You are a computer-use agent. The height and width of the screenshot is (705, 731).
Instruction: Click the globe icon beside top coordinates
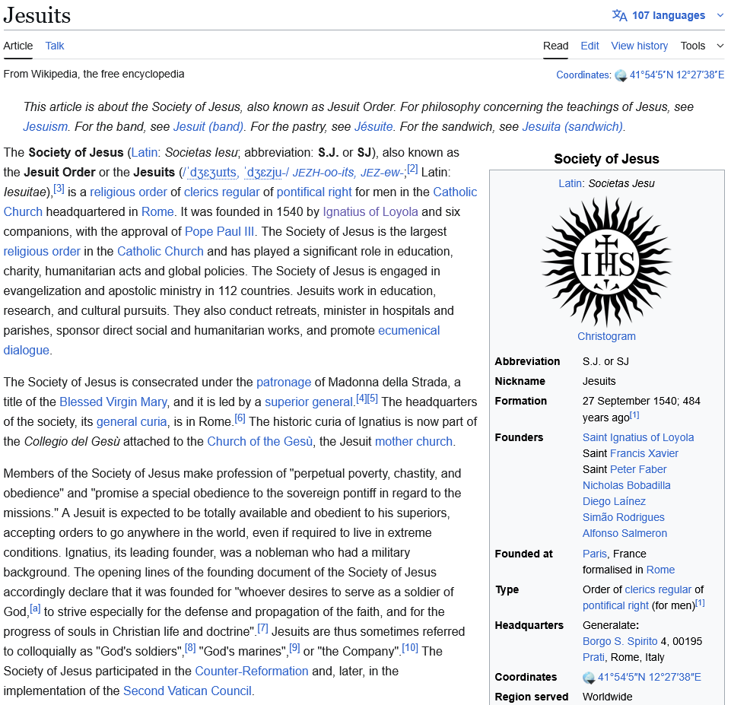[621, 75]
